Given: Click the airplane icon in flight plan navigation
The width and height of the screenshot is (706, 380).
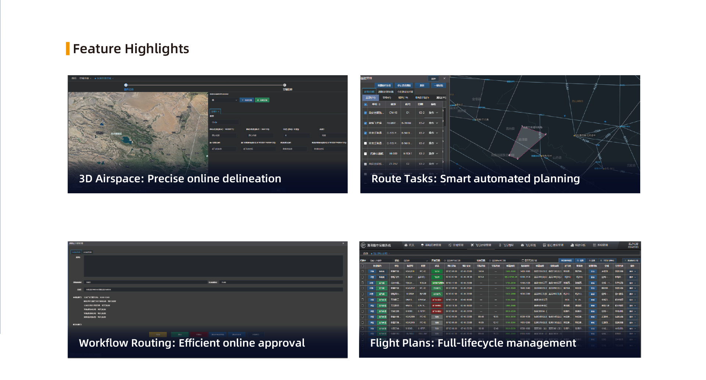Looking at the screenshot, I should pos(472,245).
